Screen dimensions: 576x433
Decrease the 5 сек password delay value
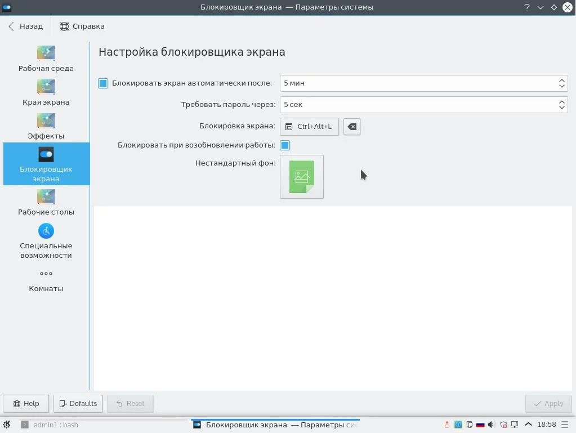click(562, 107)
